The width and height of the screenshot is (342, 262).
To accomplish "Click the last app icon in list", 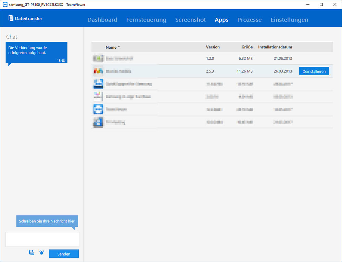I will [x=98, y=122].
